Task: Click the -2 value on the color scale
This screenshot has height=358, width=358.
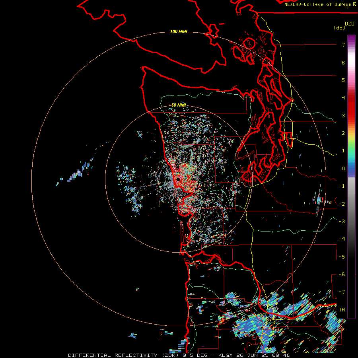Action: [x=342, y=204]
